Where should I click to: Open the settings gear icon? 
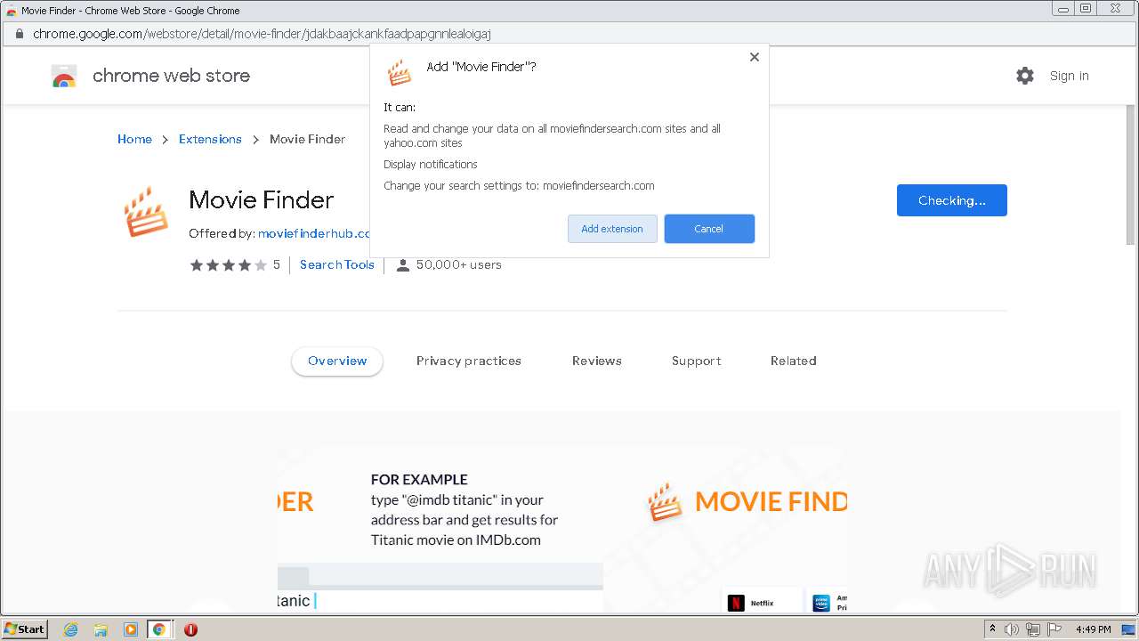click(x=1025, y=76)
